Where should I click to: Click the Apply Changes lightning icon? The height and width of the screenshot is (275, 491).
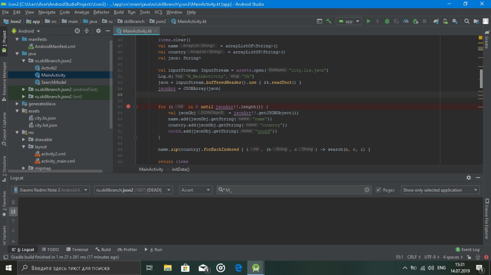378,21
